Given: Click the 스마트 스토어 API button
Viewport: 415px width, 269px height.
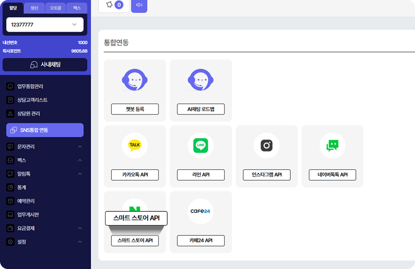Looking at the screenshot, I should point(135,241).
